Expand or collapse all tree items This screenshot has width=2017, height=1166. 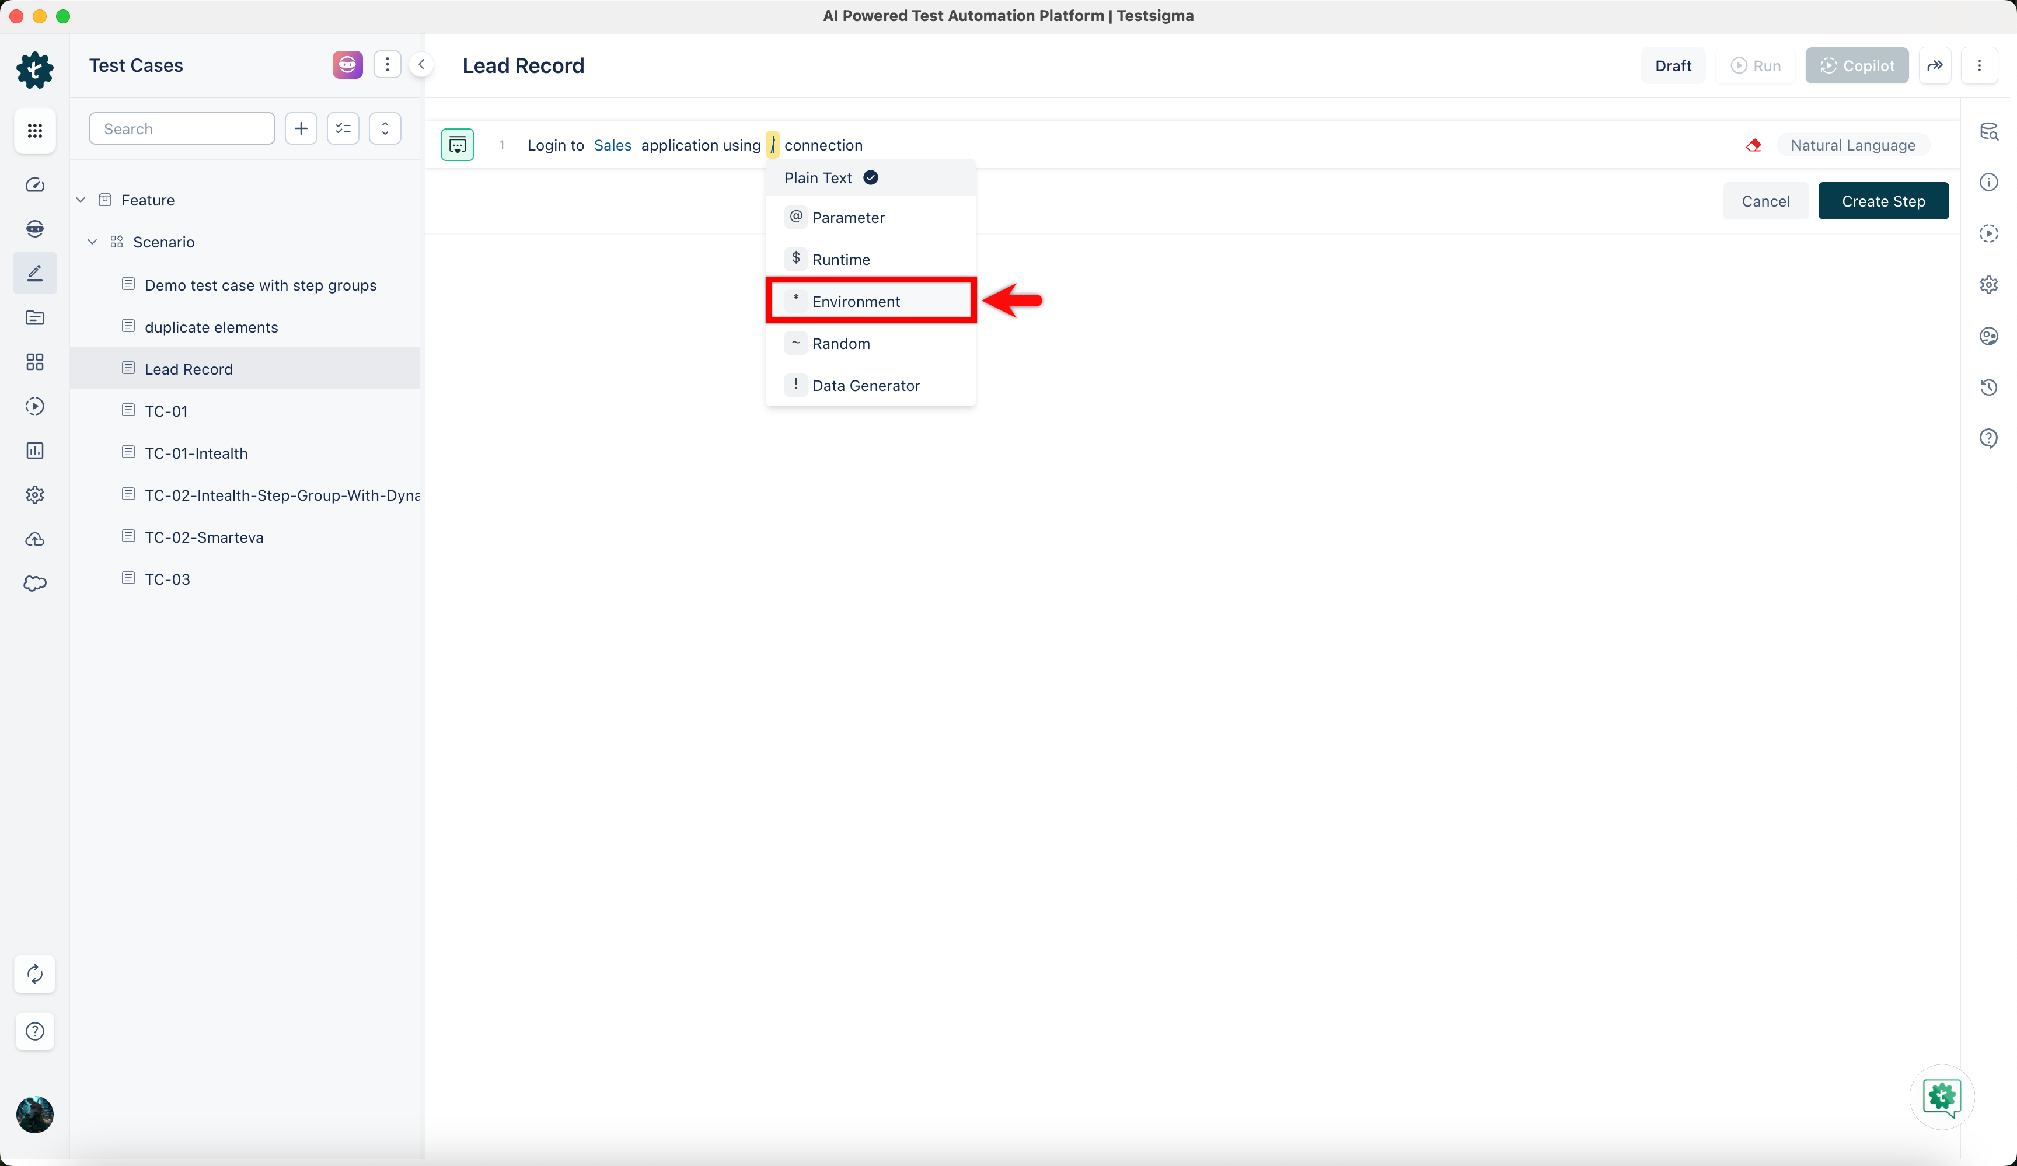385,128
